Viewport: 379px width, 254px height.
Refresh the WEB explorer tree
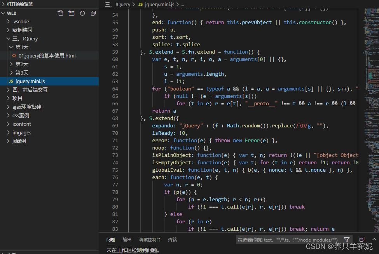[82, 13]
